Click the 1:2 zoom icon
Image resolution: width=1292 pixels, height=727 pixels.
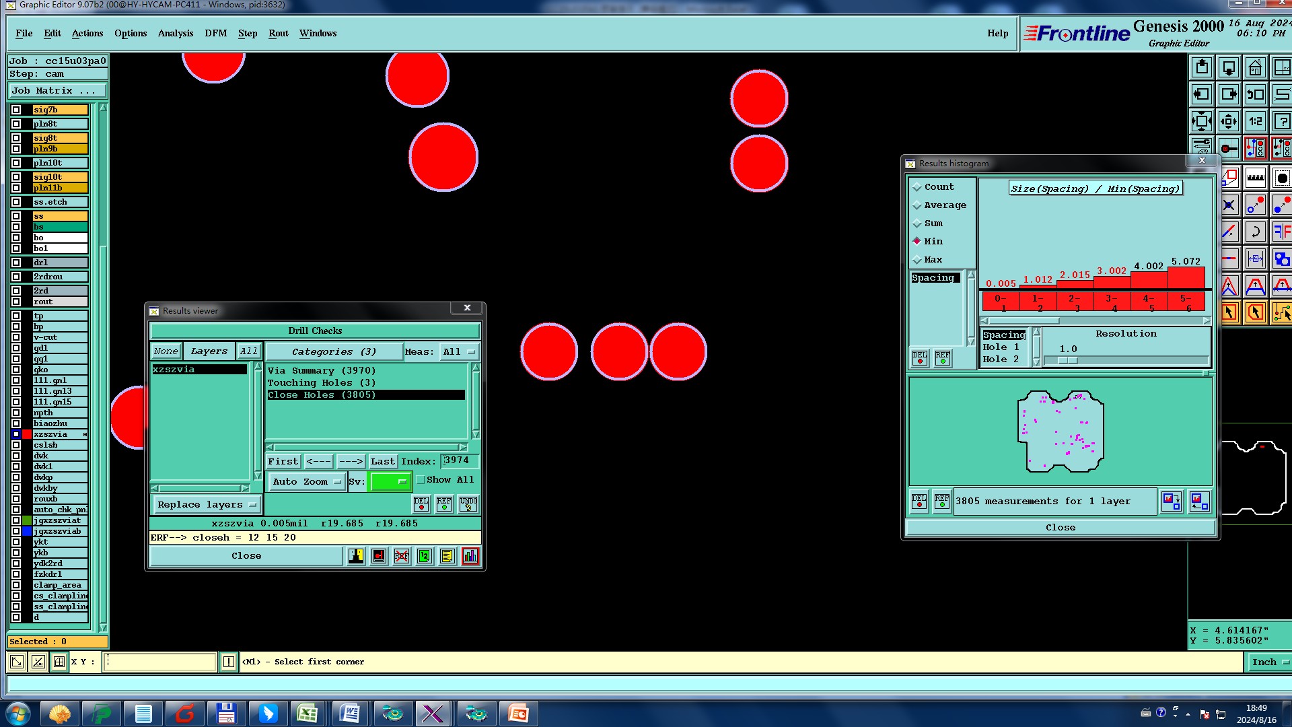(x=1255, y=122)
